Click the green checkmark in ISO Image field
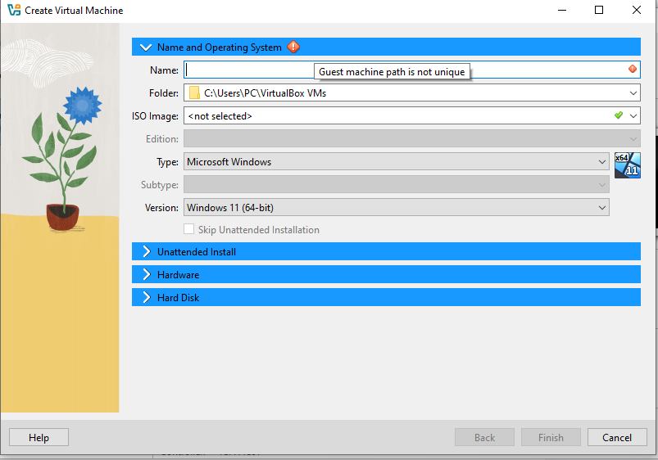Screen dimensions: 658x460 click(x=619, y=115)
